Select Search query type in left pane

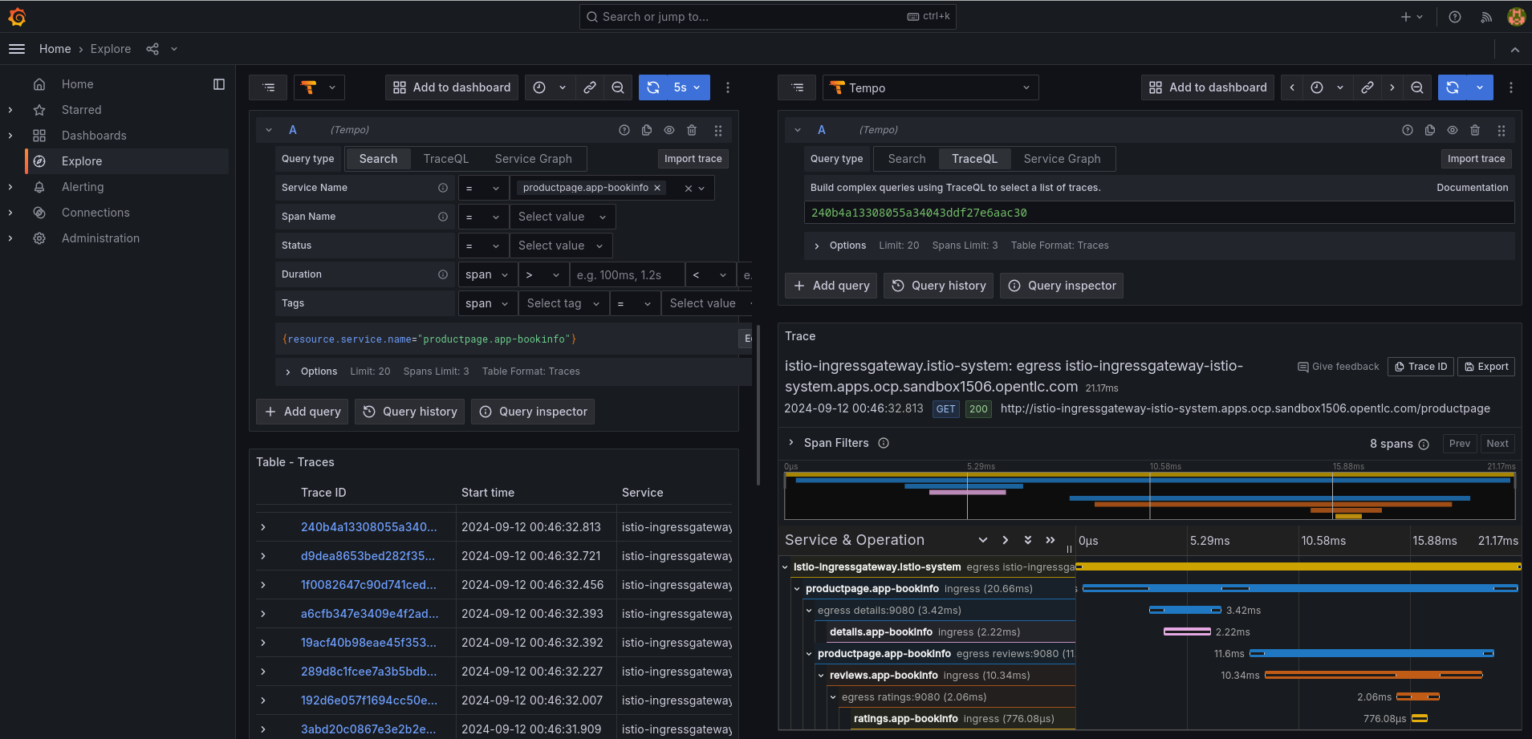tap(378, 159)
